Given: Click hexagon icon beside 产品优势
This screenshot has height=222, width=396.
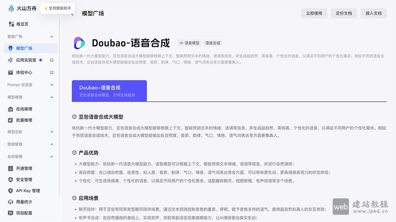Looking at the screenshot, I should point(74,153).
